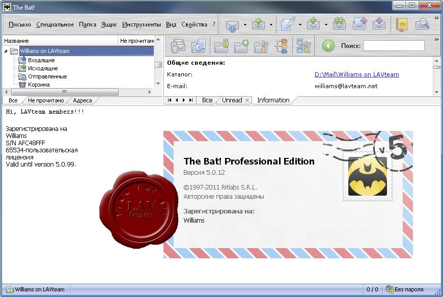Open the Вид menu
Viewport: 443px width, 297px height.
point(171,24)
